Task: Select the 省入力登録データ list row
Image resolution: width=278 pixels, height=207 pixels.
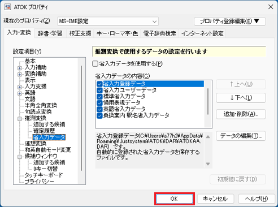Action: pos(154,84)
